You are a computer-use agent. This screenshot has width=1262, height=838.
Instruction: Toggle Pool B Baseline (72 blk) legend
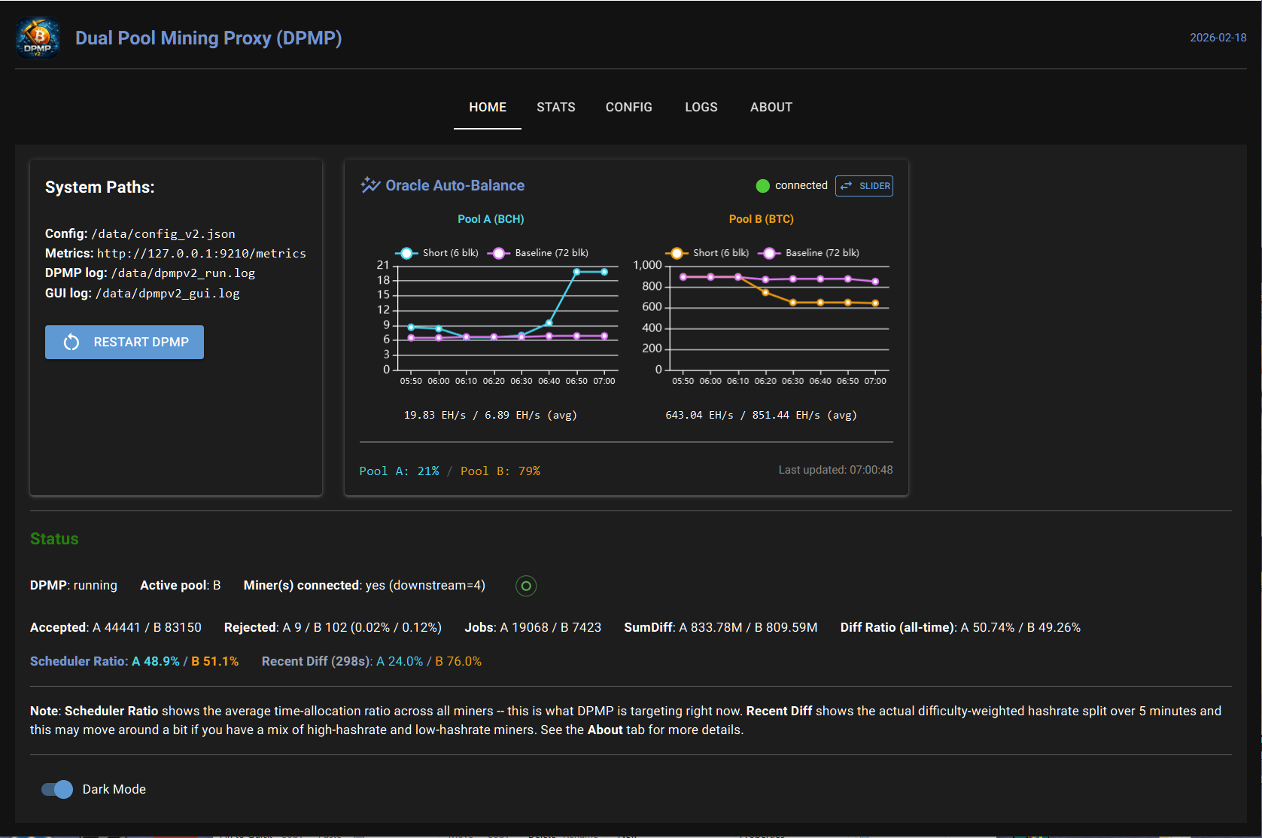(809, 253)
